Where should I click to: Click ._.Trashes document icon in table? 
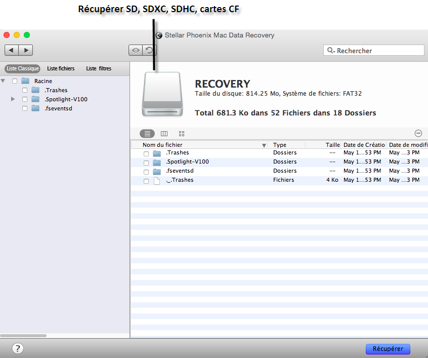coord(157,181)
